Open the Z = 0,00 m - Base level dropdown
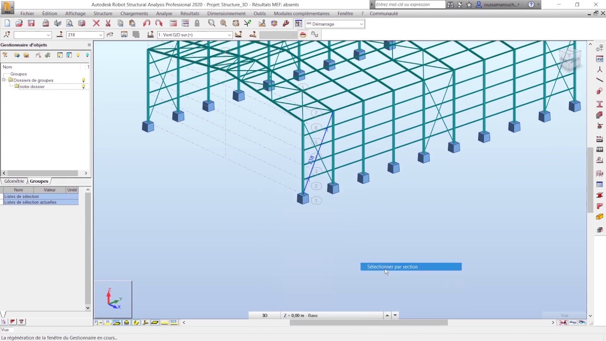 click(333, 315)
